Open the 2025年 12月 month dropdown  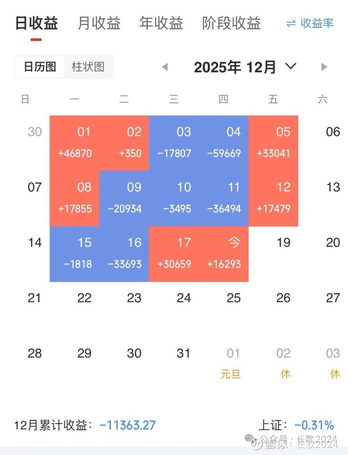click(244, 67)
